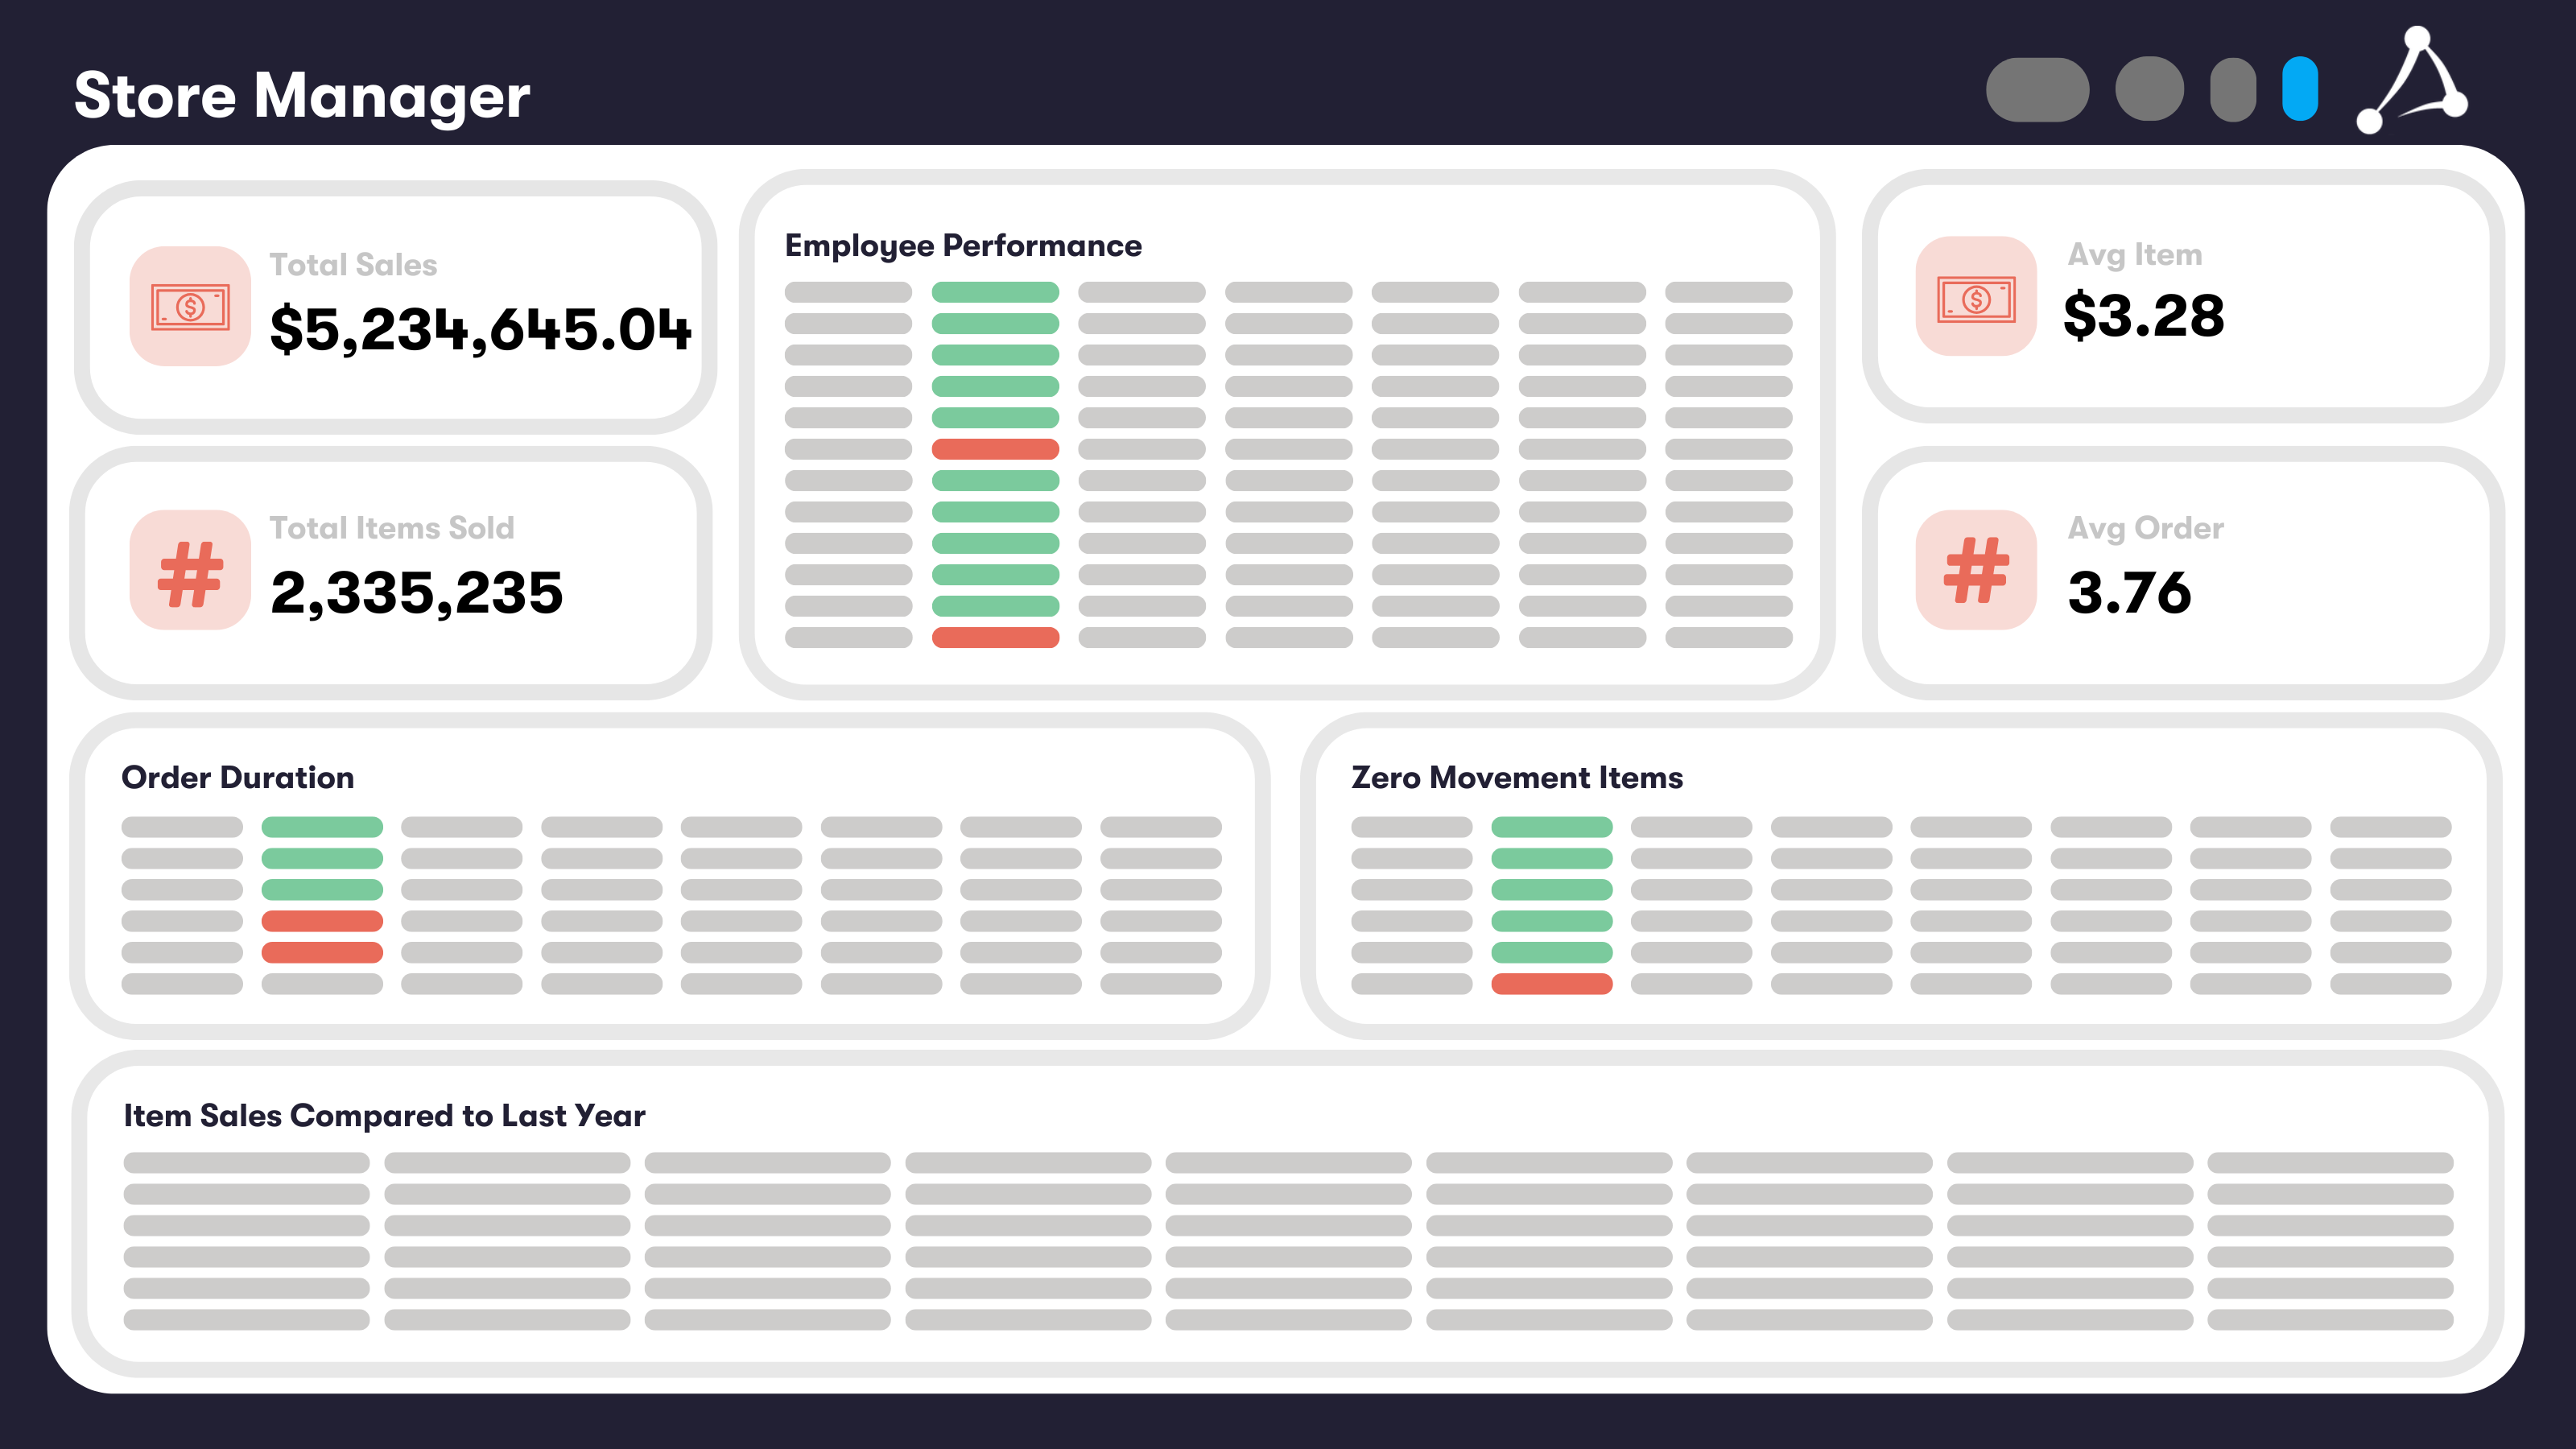Click the Avg Order label
Screen dimensions: 2576x1449
[x=2146, y=528]
